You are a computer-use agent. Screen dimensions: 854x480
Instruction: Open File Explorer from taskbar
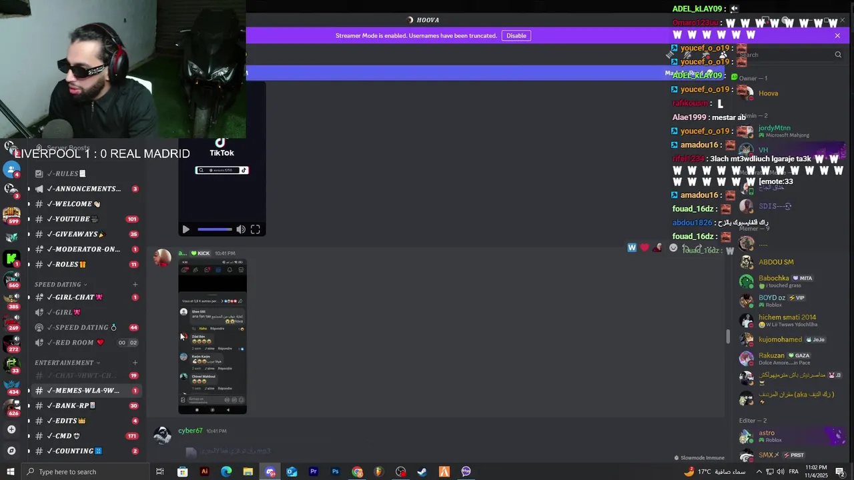coord(248,471)
